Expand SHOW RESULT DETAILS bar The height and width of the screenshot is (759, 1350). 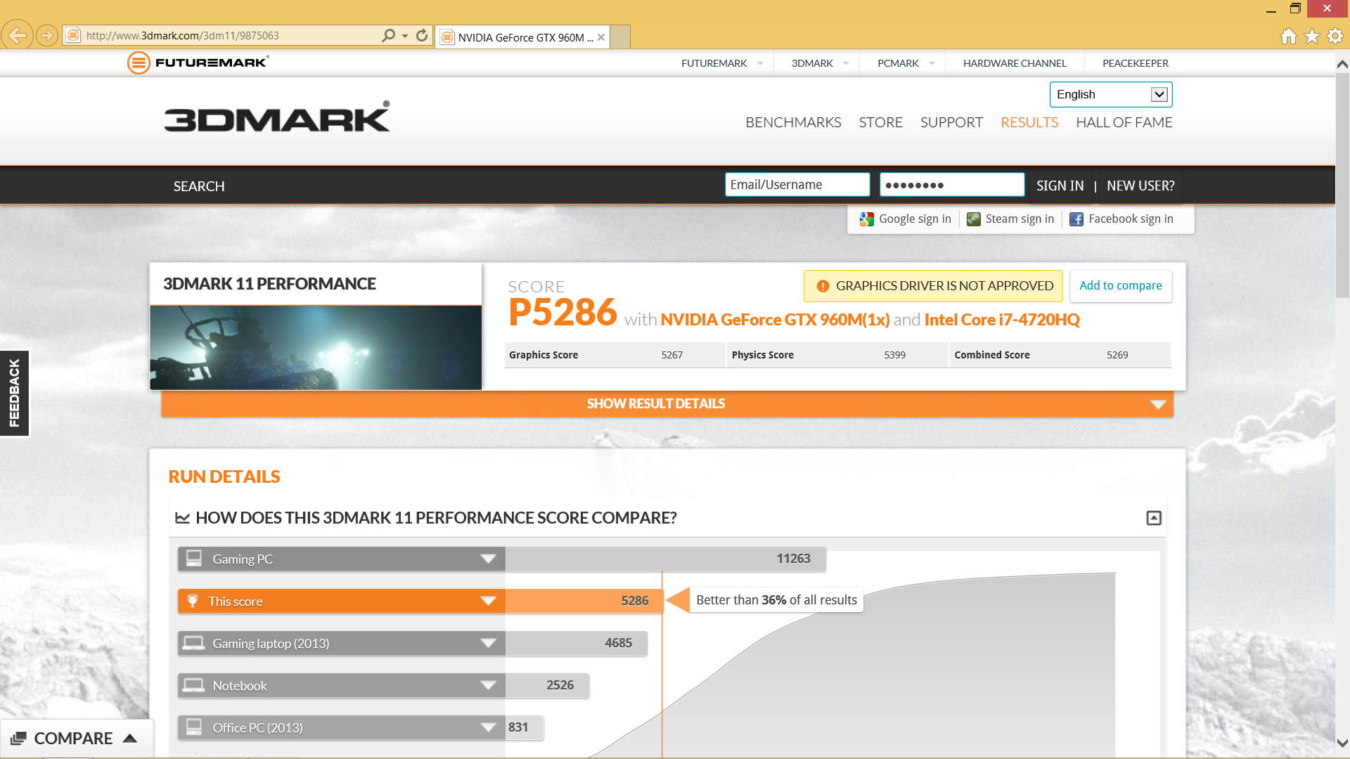[667, 404]
